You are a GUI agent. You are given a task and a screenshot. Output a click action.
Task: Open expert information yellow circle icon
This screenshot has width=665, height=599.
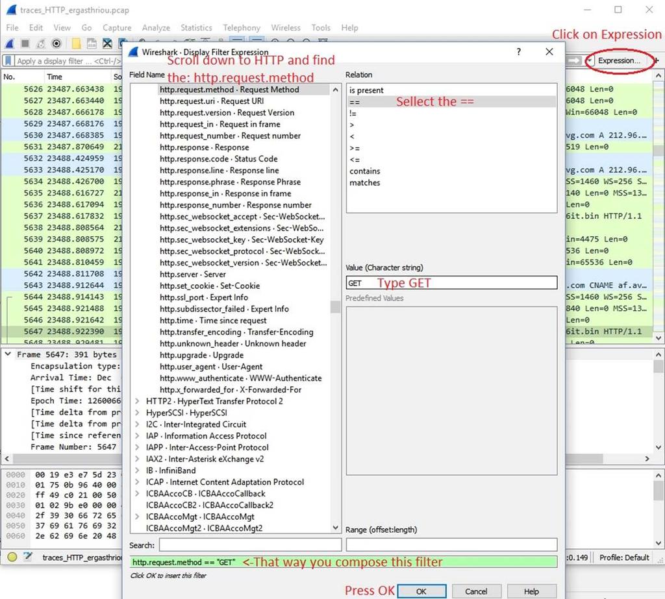12,557
